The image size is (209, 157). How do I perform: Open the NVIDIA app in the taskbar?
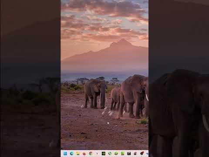click(104, 154)
